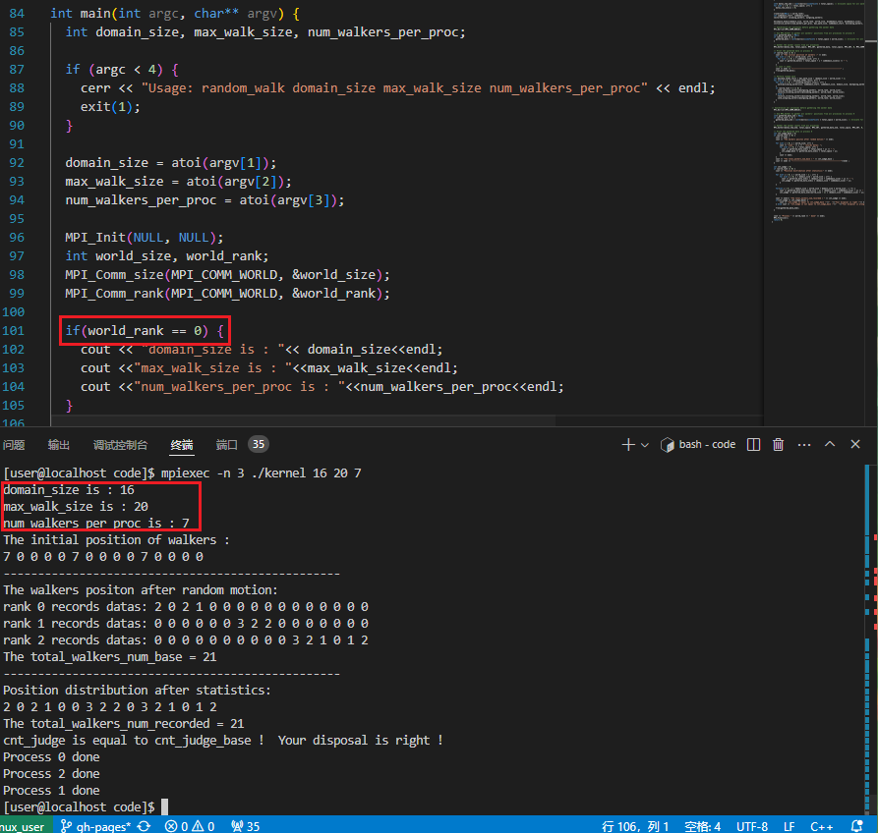Screen dimensions: 878x833
Task: Synchronize changes using the sync icon
Action: pos(144,826)
